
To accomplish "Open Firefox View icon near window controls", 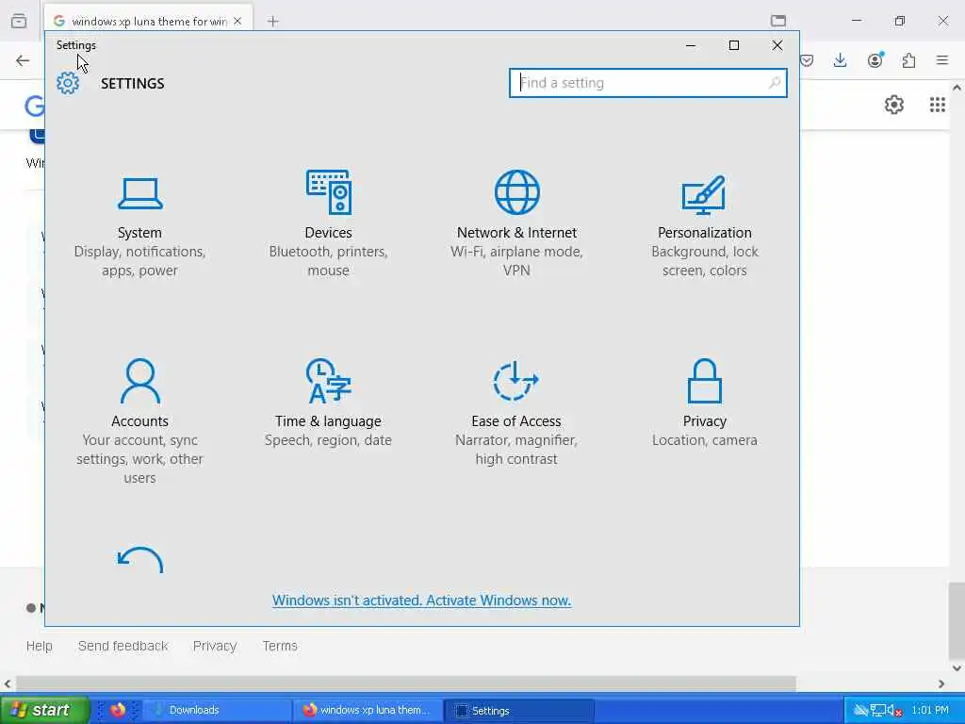I will [778, 21].
